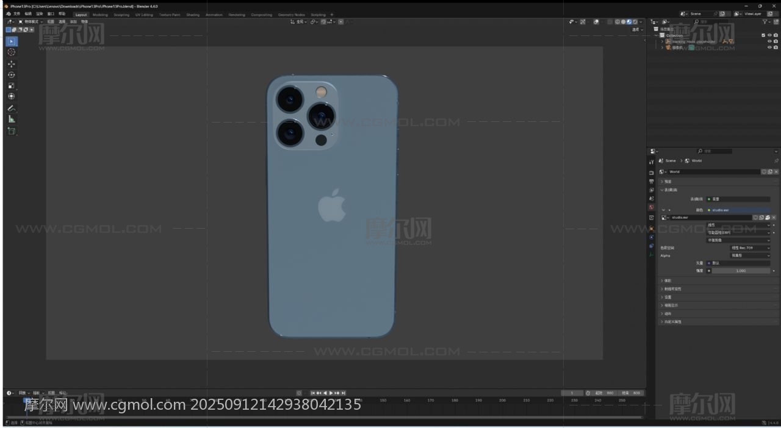Switch to material preview shading
The height and width of the screenshot is (428, 781).
coord(629,22)
